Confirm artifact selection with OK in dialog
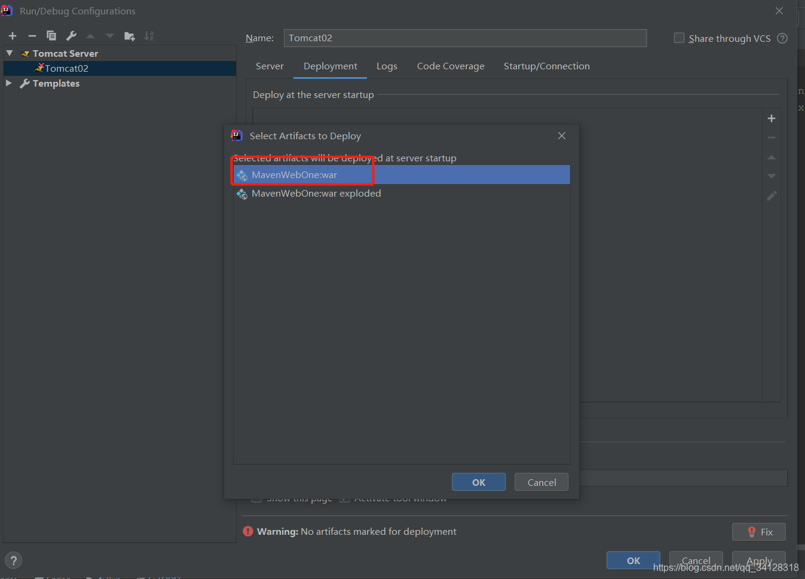The height and width of the screenshot is (579, 805). (x=479, y=482)
